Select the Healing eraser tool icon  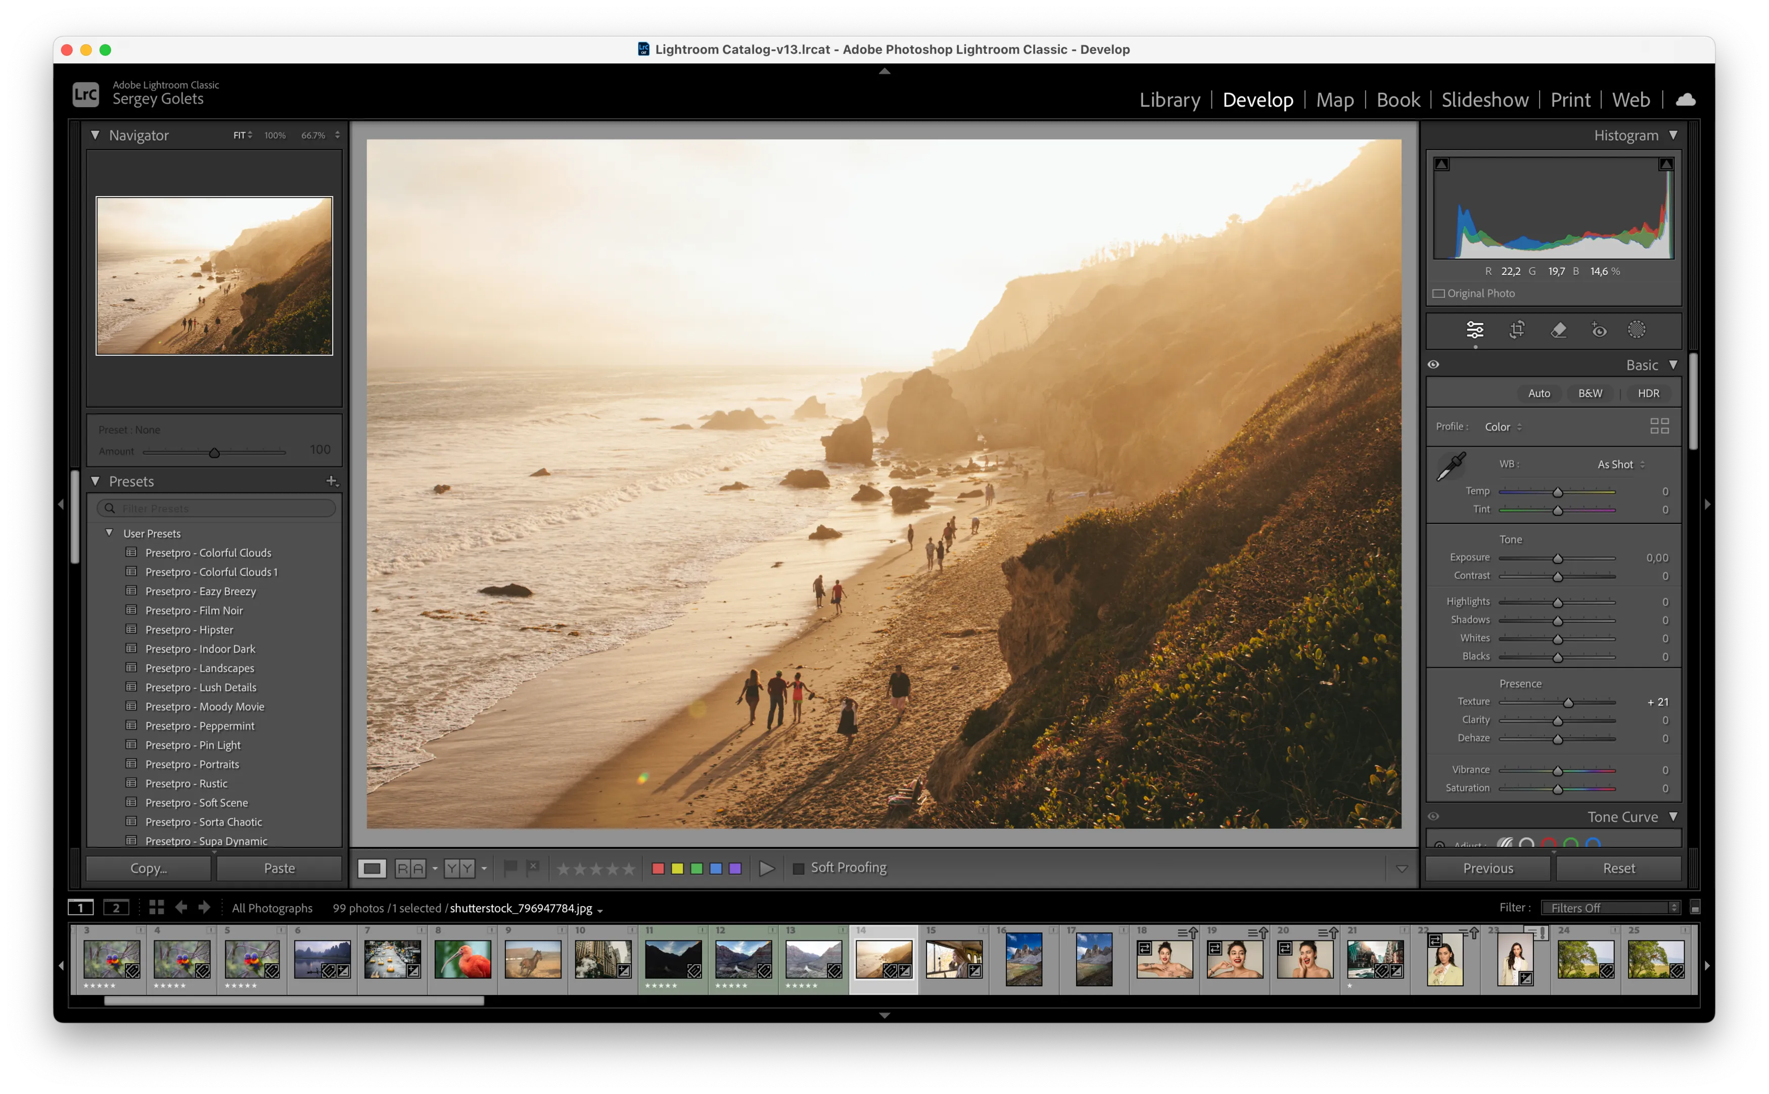pos(1558,330)
